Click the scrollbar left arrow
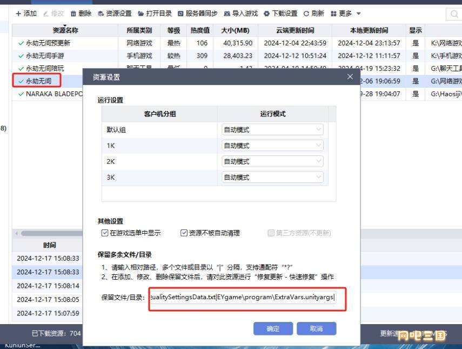462x349 pixels. click(x=16, y=233)
